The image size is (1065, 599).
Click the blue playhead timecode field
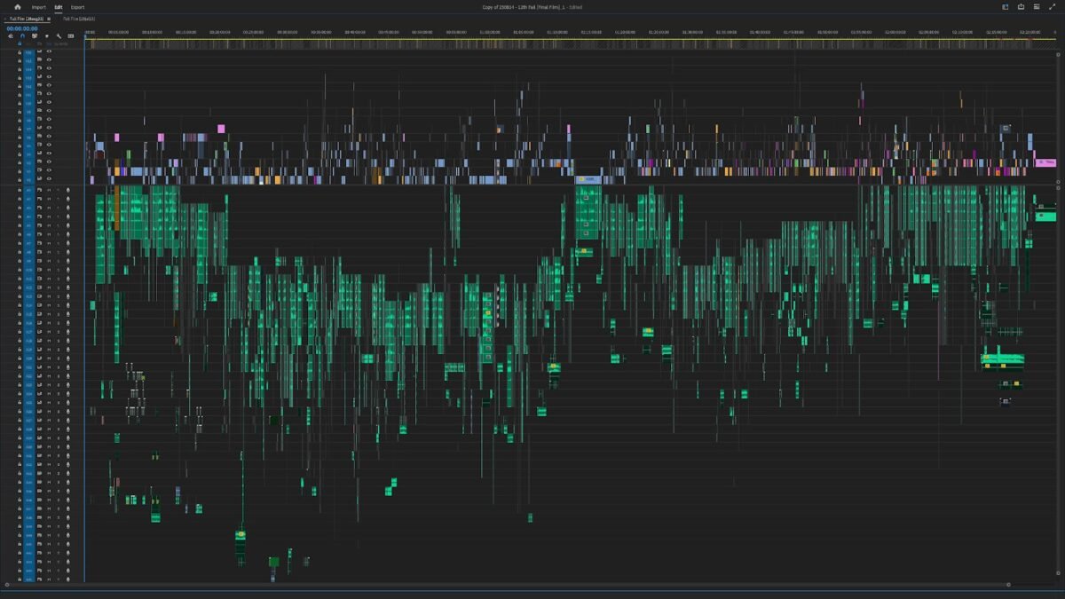[x=22, y=28]
